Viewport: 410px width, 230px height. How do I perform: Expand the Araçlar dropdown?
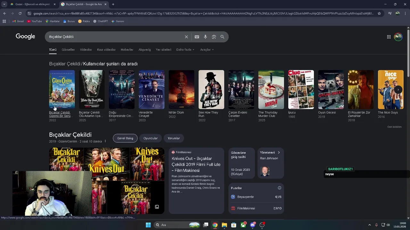click(x=207, y=50)
